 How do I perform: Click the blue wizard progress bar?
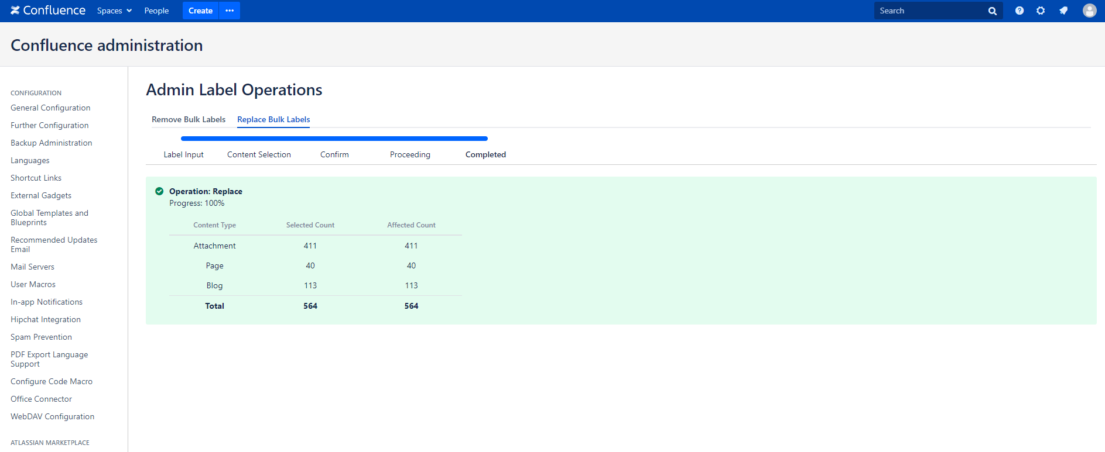(x=334, y=139)
